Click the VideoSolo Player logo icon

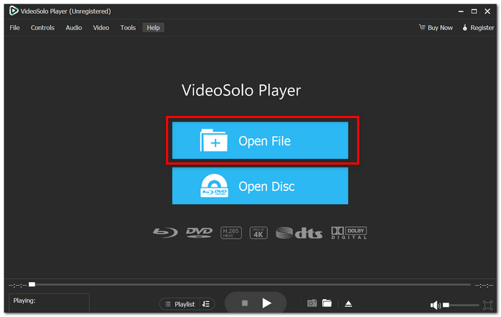[x=14, y=11]
